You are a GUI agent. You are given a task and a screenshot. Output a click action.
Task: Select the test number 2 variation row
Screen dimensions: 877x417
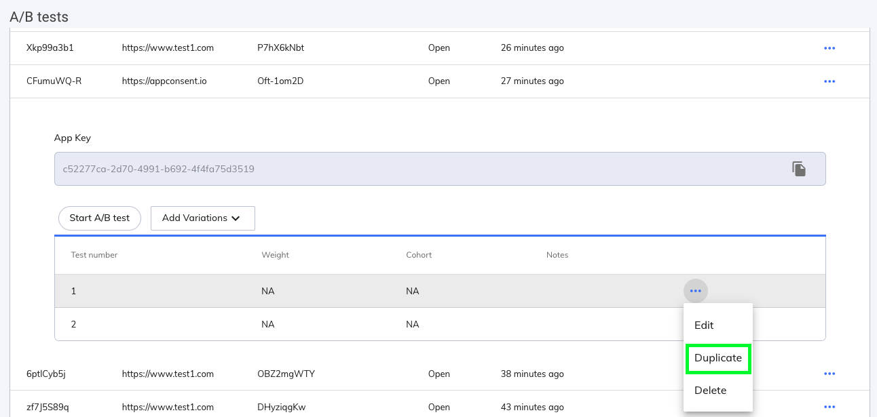coord(339,324)
